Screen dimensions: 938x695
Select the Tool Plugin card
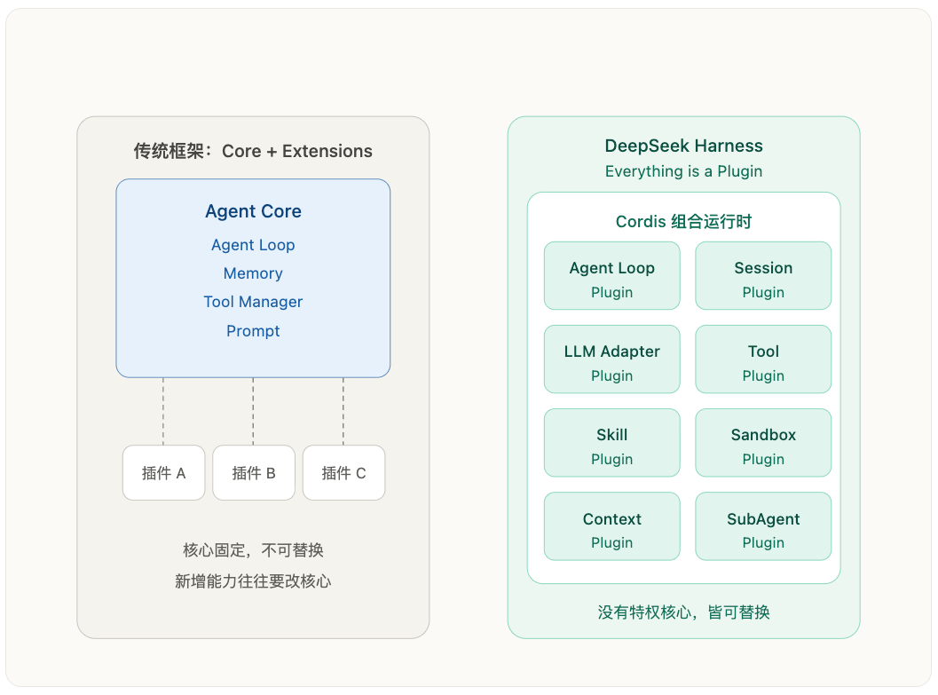(x=763, y=359)
